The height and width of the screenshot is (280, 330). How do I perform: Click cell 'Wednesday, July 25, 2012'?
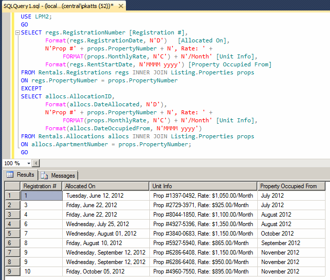coord(106,224)
